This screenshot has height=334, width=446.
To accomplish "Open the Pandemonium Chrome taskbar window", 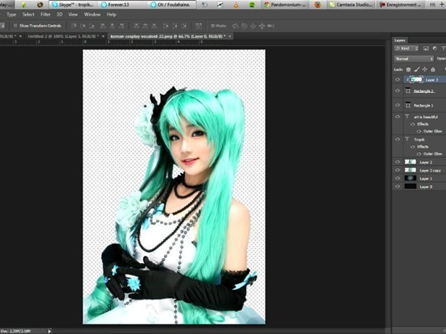I will click(x=285, y=5).
